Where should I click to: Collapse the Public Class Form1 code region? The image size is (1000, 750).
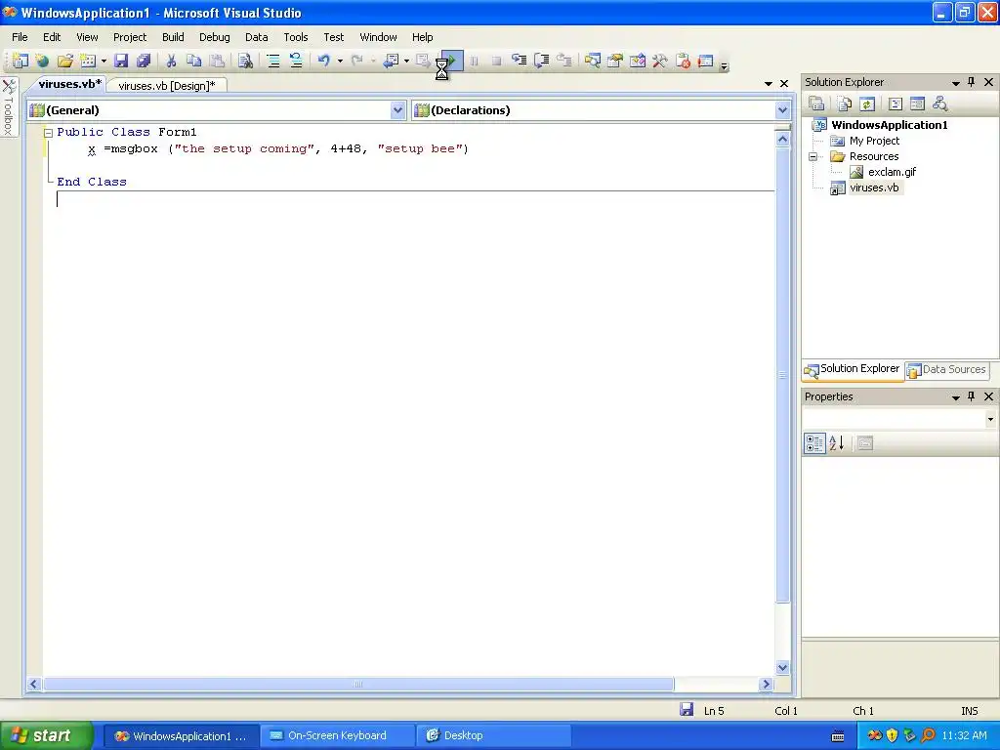pyautogui.click(x=48, y=133)
